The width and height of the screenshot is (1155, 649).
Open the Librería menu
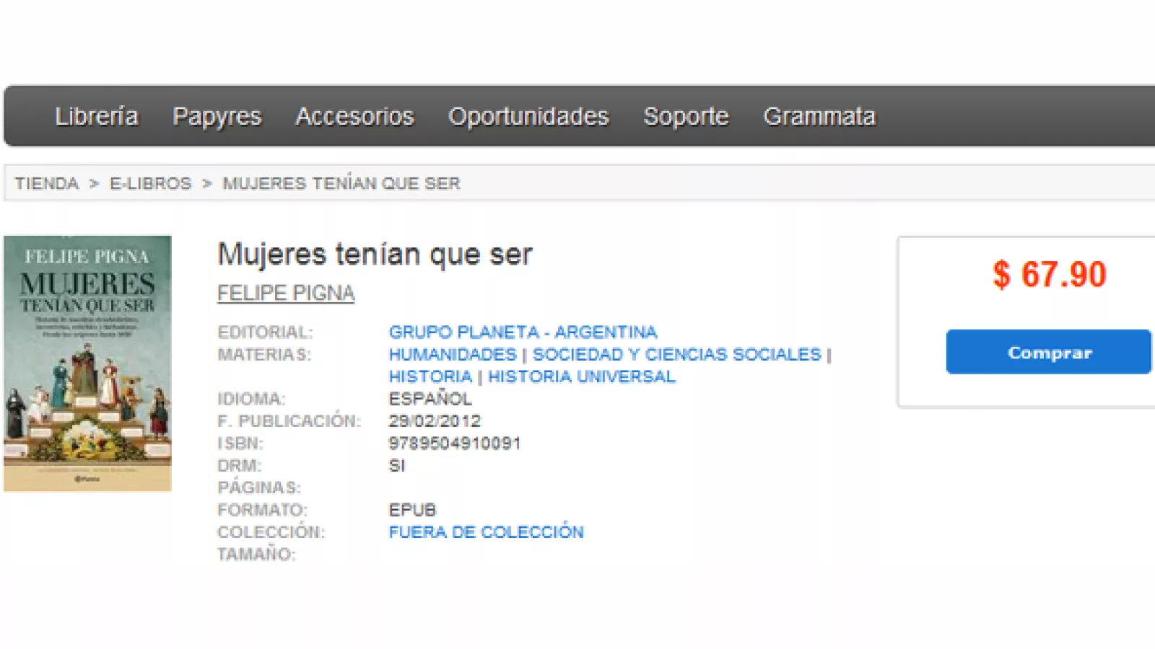(96, 116)
